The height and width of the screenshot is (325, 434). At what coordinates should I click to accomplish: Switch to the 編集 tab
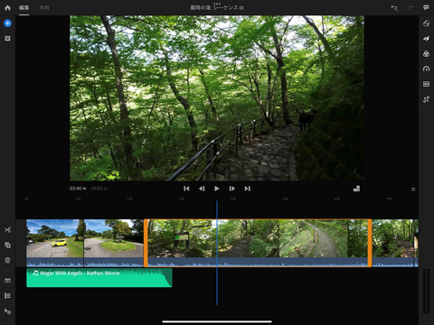pyautogui.click(x=24, y=7)
